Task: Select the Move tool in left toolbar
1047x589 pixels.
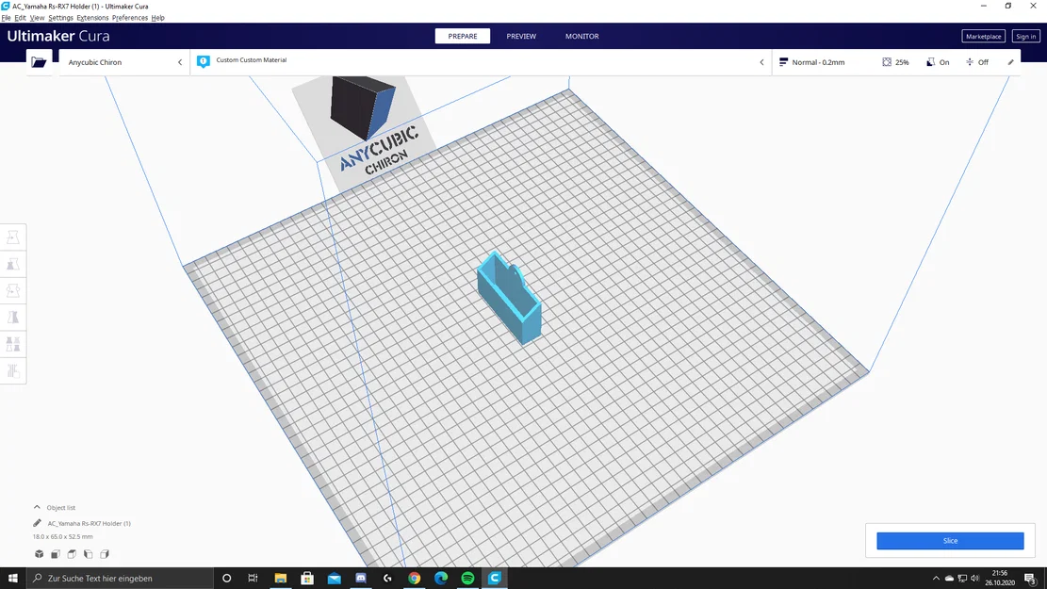Action: click(x=12, y=237)
